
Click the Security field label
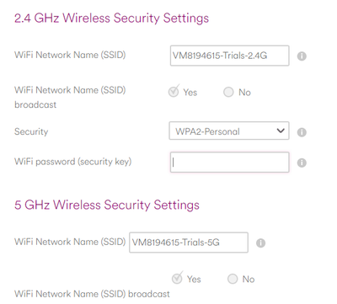31,131
